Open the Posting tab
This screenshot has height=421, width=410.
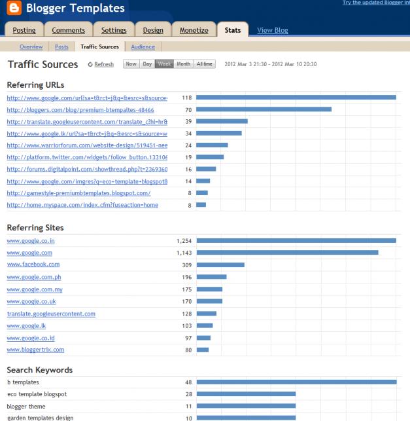24,30
